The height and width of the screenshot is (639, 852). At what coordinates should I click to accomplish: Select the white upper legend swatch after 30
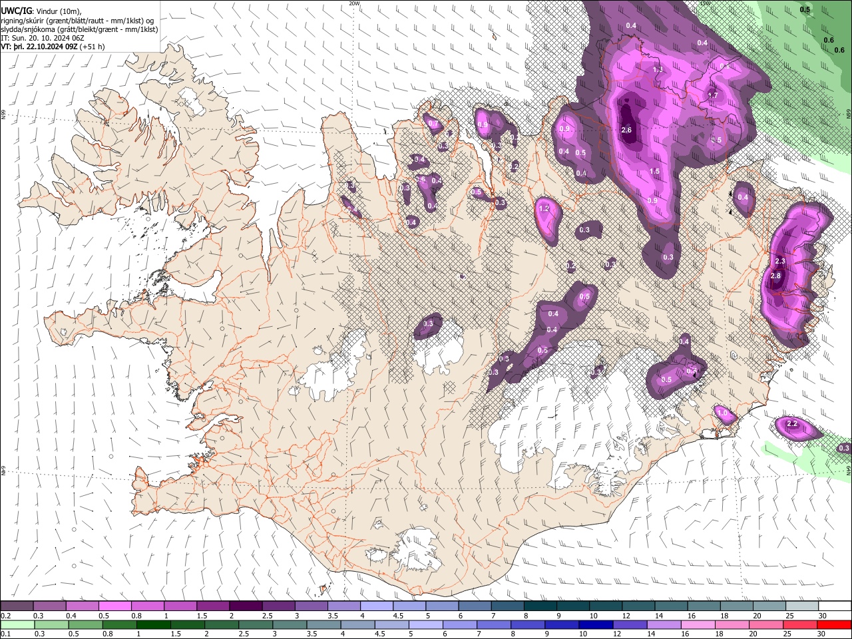(x=835, y=606)
